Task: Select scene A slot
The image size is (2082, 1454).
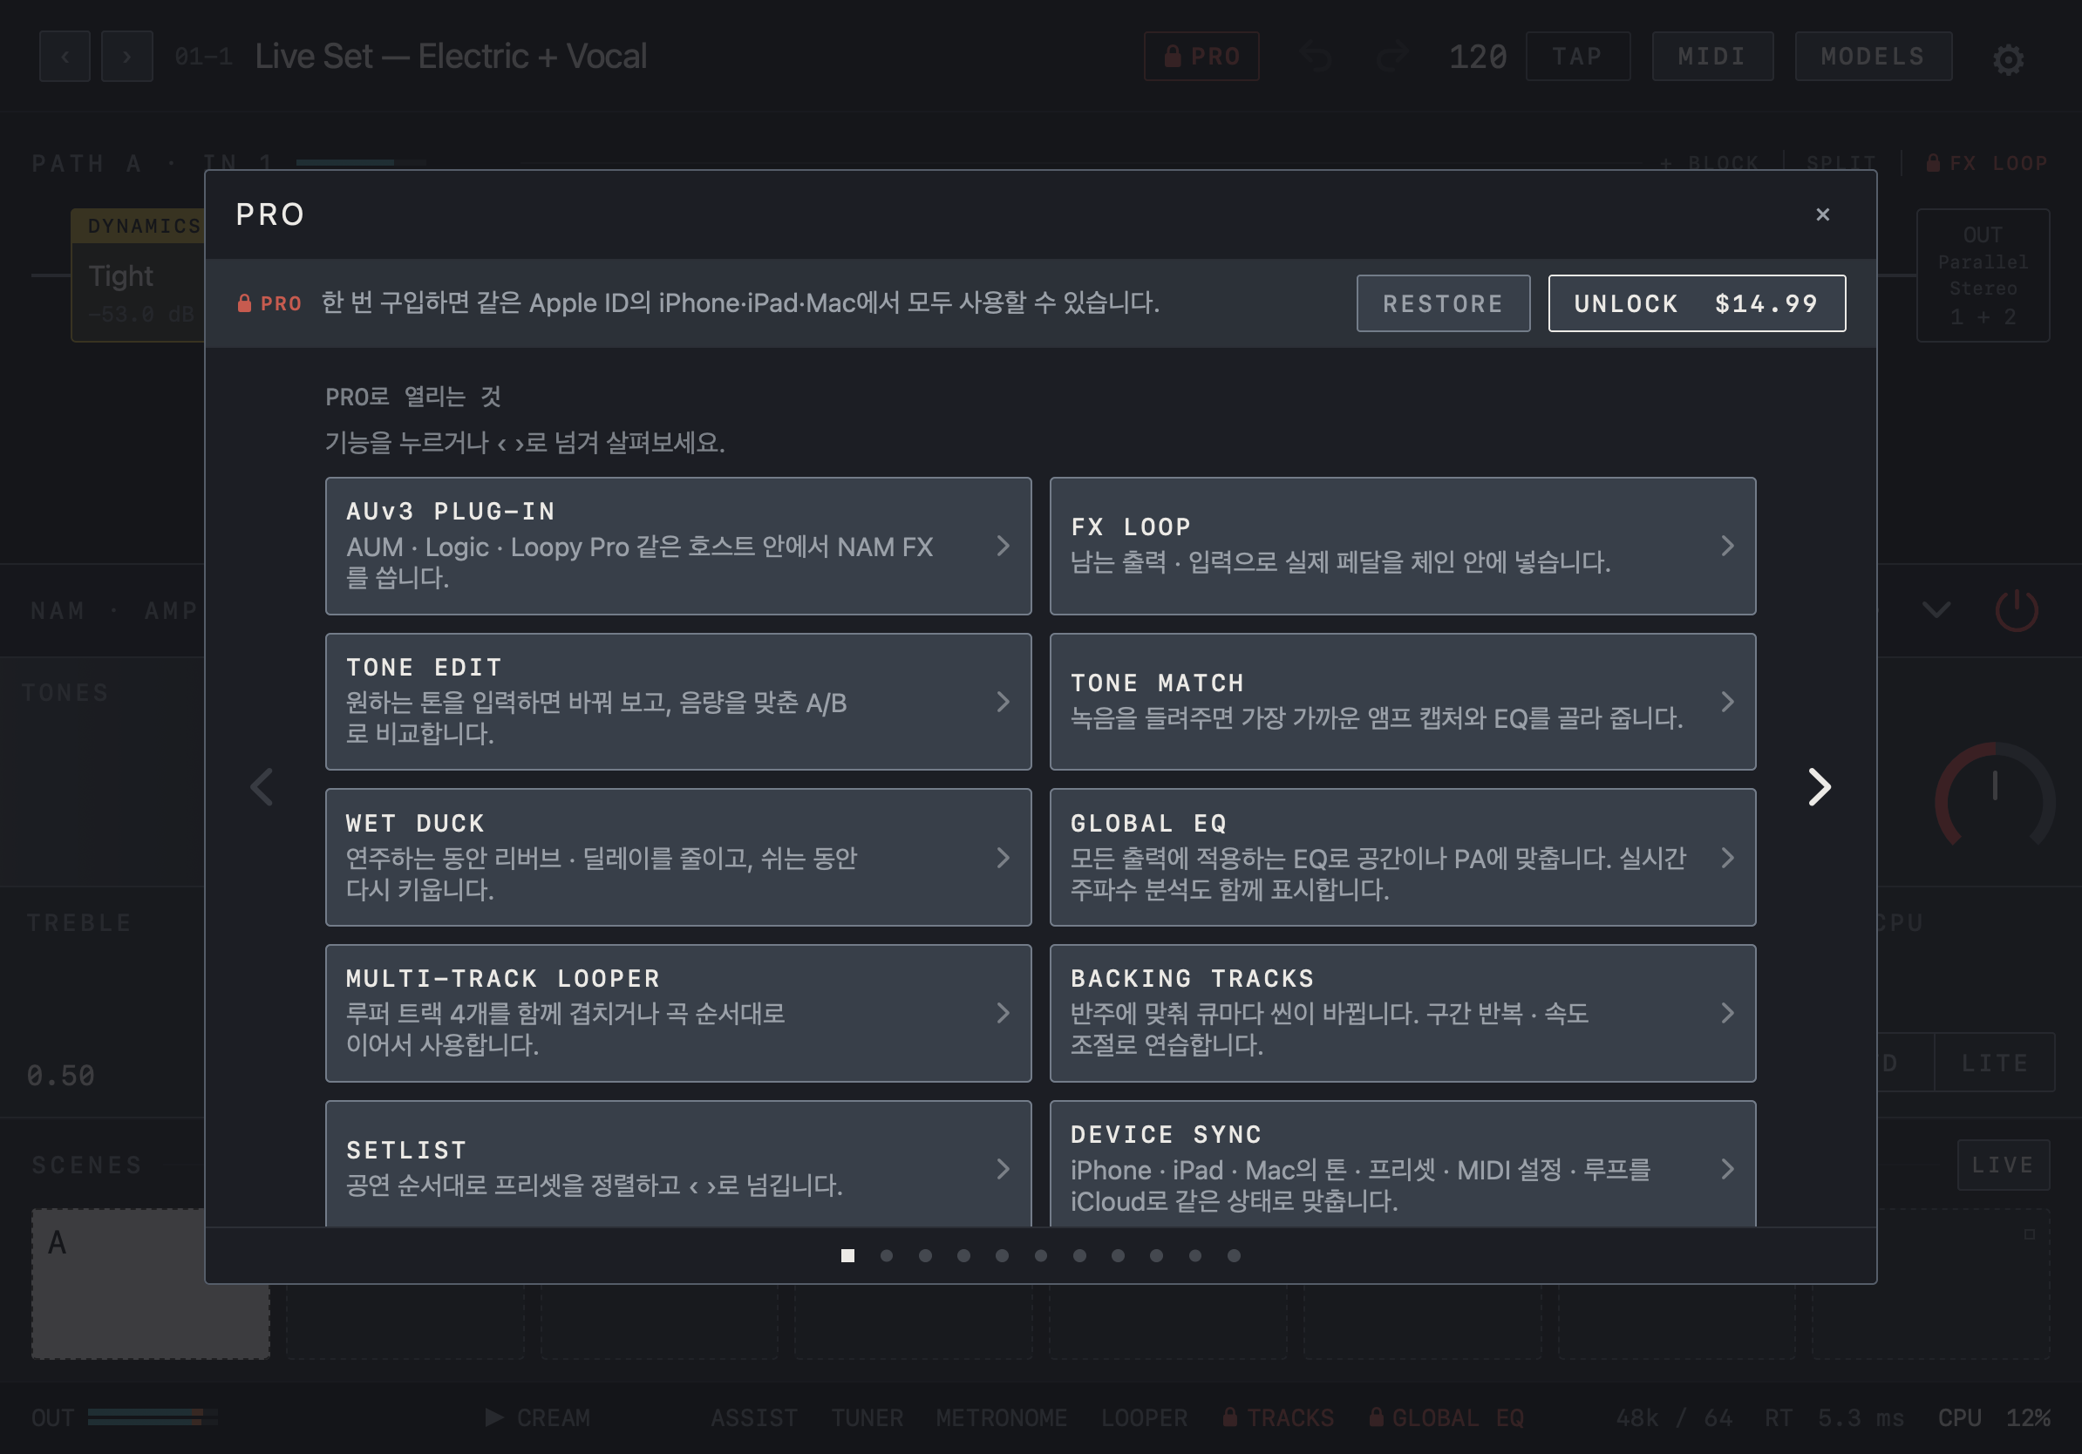Action: (x=151, y=1283)
